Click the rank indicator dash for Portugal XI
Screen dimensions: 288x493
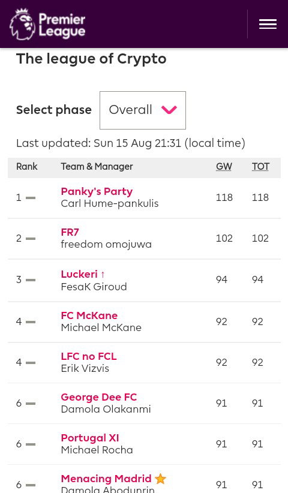pos(31,444)
